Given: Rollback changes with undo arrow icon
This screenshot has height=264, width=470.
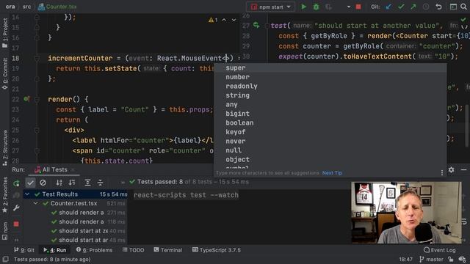Looking at the screenshot, I should (x=438, y=7).
